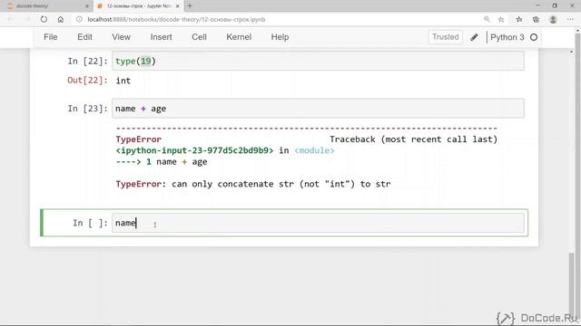Image resolution: width=581 pixels, height=326 pixels.
Task: Click the can only concatenate str message
Action: click(x=281, y=184)
